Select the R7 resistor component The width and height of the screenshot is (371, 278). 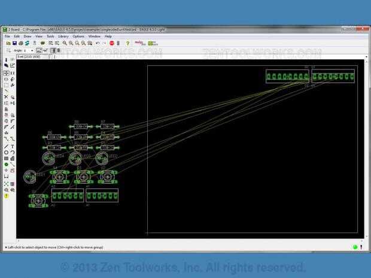[x=108, y=127]
